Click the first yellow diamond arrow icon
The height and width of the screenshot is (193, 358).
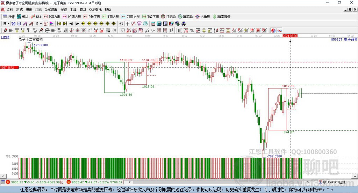[x=83, y=24]
